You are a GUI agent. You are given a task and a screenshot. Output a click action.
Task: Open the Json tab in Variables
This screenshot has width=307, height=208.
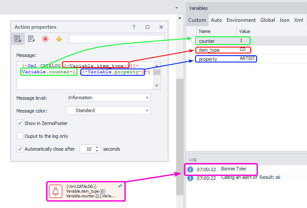click(x=284, y=20)
